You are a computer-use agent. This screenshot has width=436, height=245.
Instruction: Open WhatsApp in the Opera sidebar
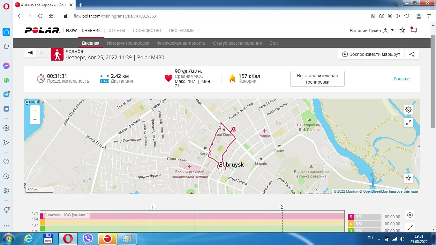coord(6,80)
